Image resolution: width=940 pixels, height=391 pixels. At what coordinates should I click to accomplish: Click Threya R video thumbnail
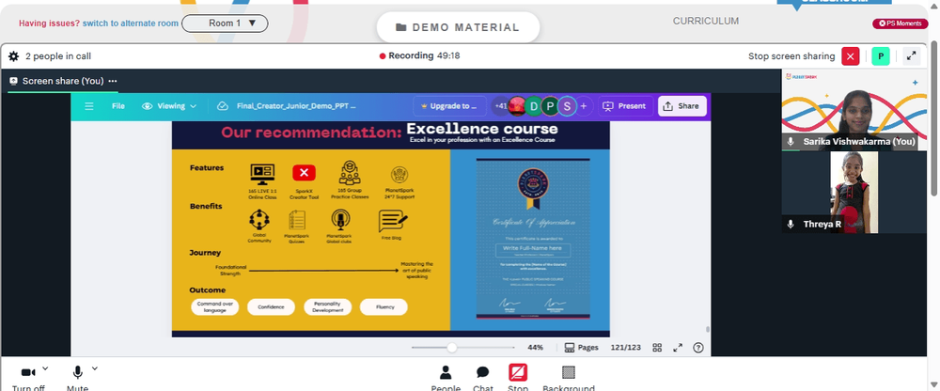854,192
